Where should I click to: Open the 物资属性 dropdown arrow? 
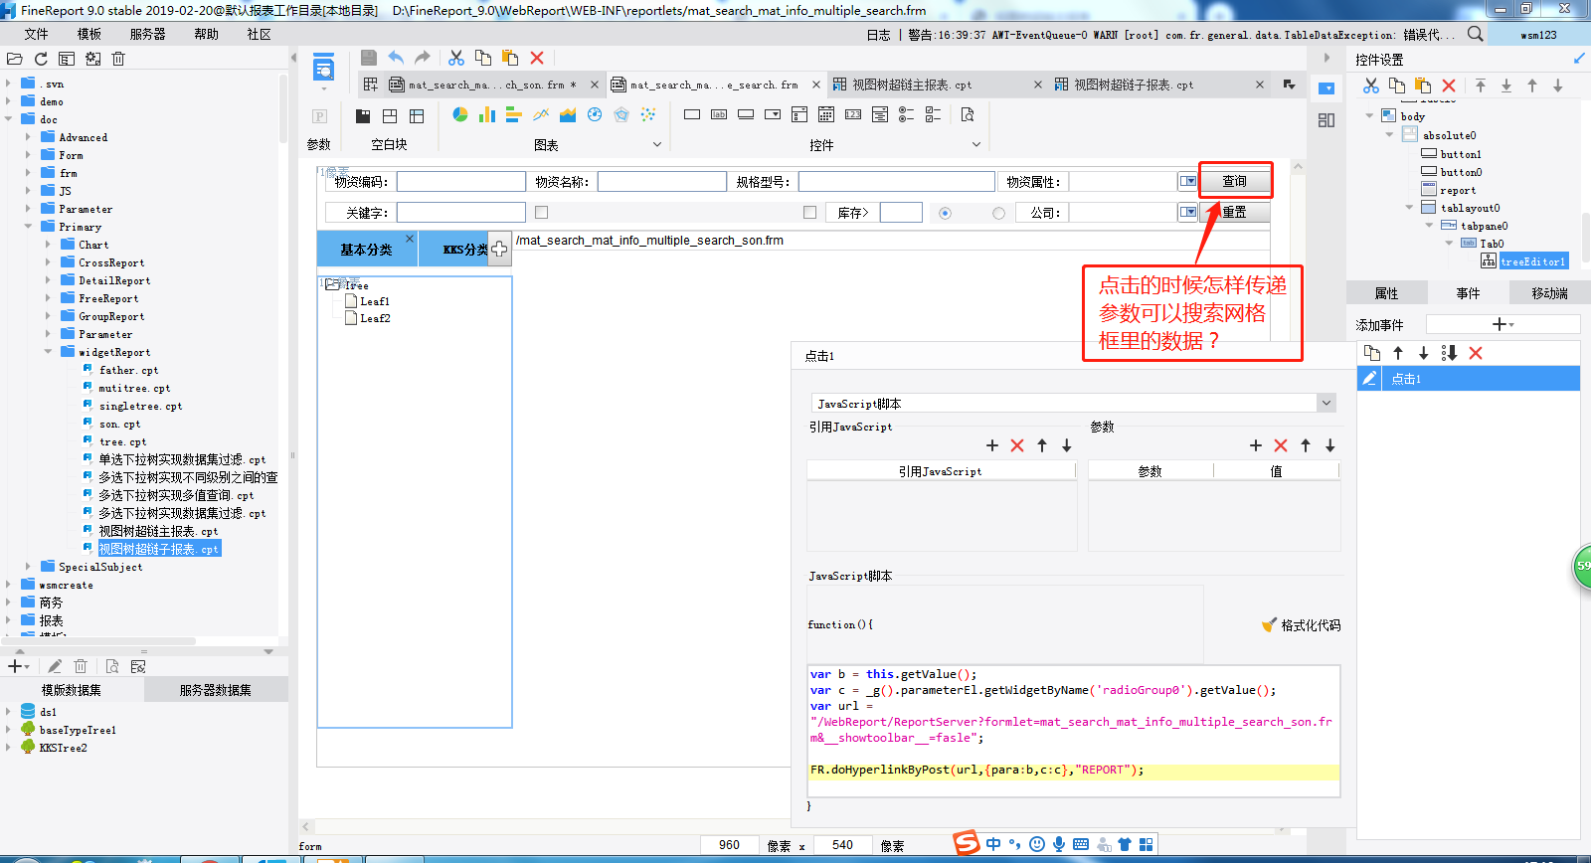coord(1187,181)
